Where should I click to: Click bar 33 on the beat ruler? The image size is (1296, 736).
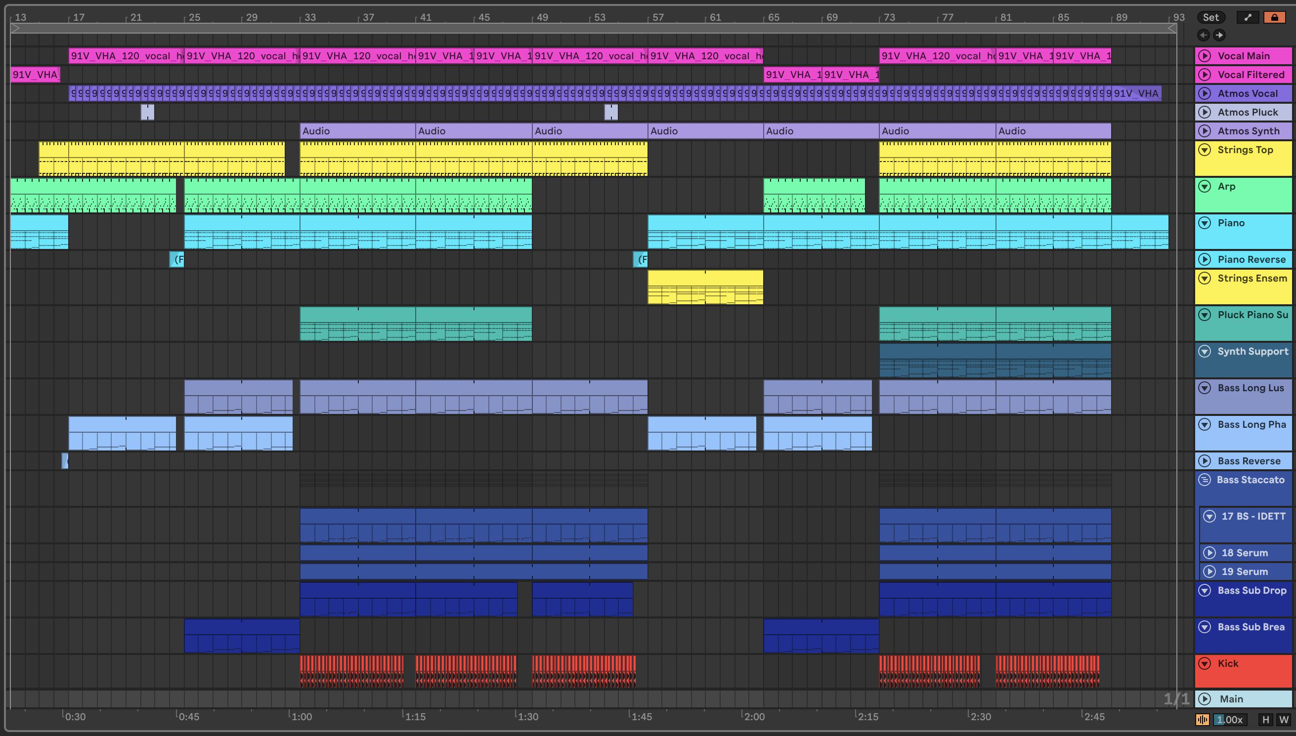pyautogui.click(x=309, y=17)
